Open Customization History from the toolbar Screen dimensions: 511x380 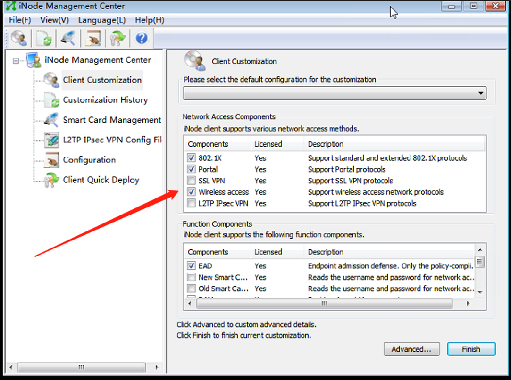(x=44, y=38)
